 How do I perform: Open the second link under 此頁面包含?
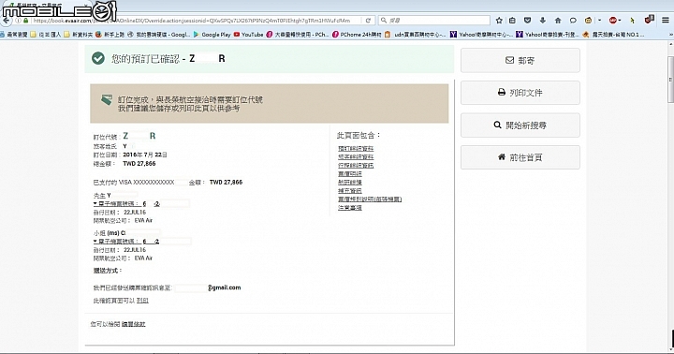(x=356, y=157)
